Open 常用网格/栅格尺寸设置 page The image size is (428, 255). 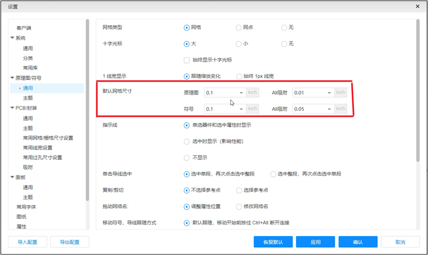(48, 138)
